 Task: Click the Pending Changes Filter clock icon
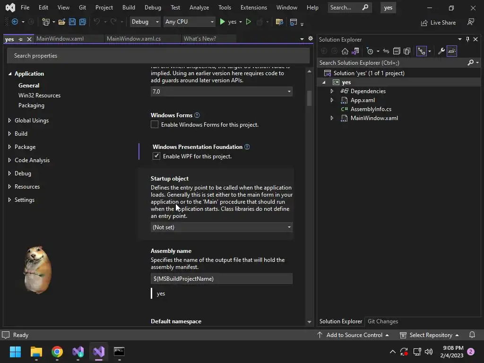pos(370,51)
